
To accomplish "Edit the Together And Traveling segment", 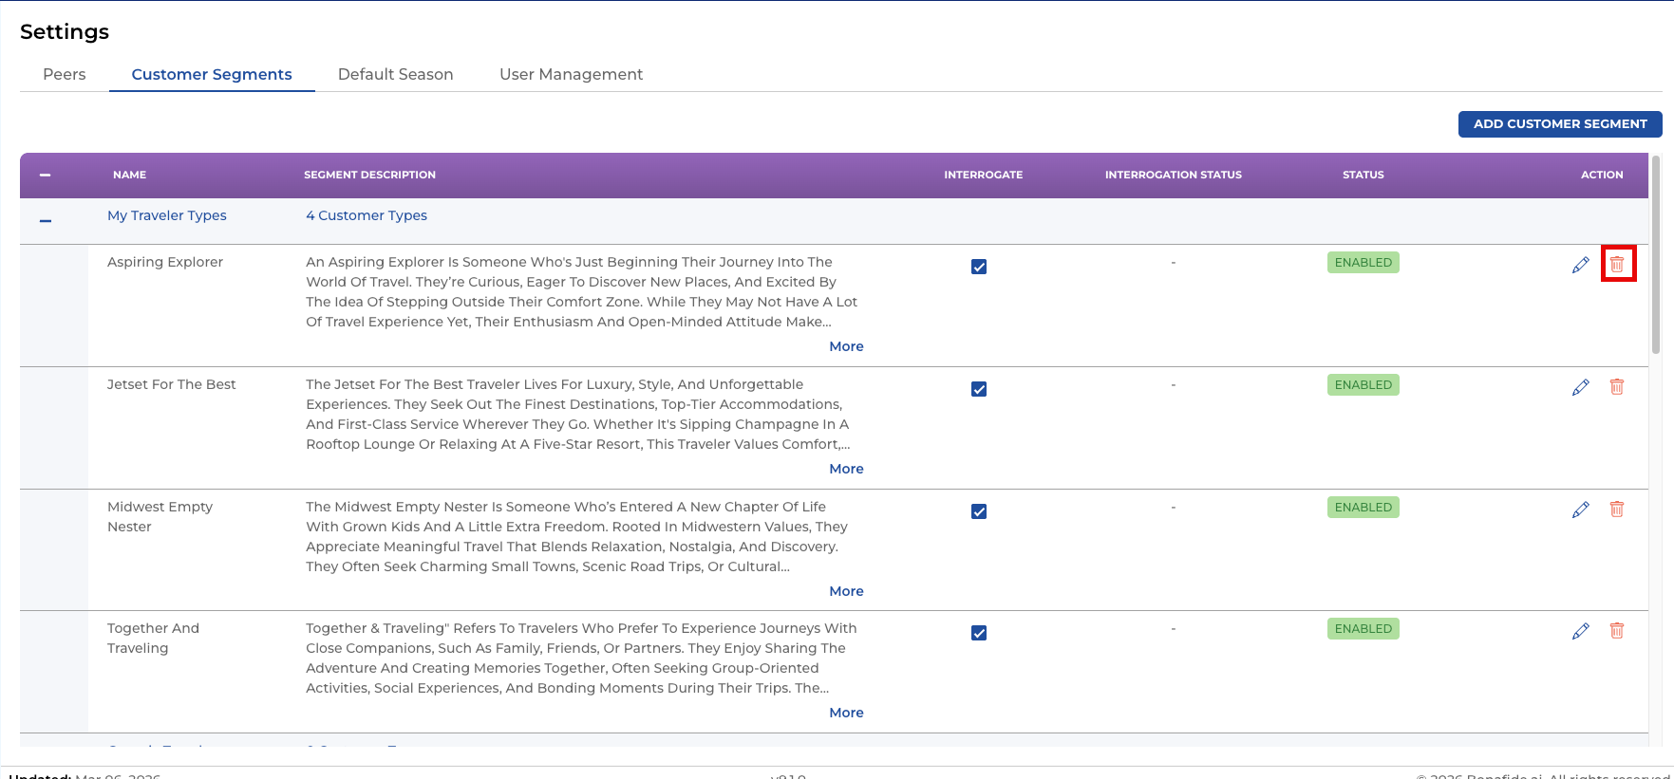I will (x=1580, y=631).
